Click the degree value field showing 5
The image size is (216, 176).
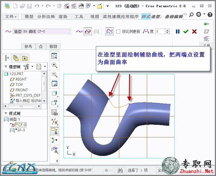[x=160, y=31]
